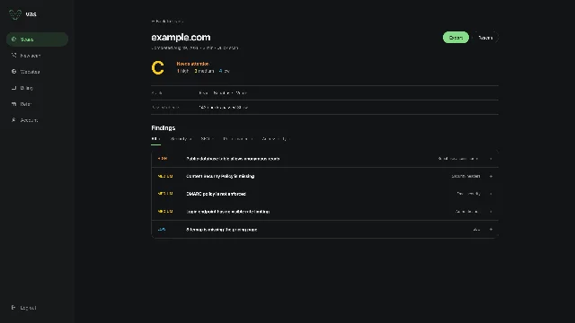Switch to the SEO findings tab
575x323 pixels.
[208, 139]
